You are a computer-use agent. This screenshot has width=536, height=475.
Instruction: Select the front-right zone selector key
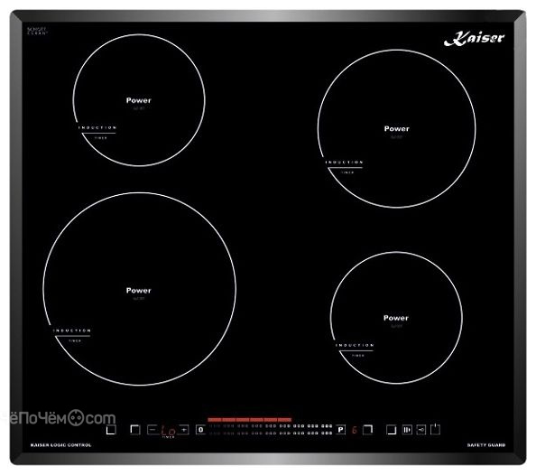pyautogui.click(x=392, y=430)
